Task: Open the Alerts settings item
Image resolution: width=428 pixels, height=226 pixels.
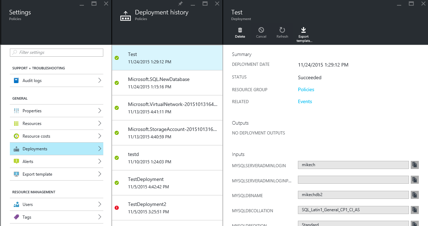Action: tap(56, 162)
